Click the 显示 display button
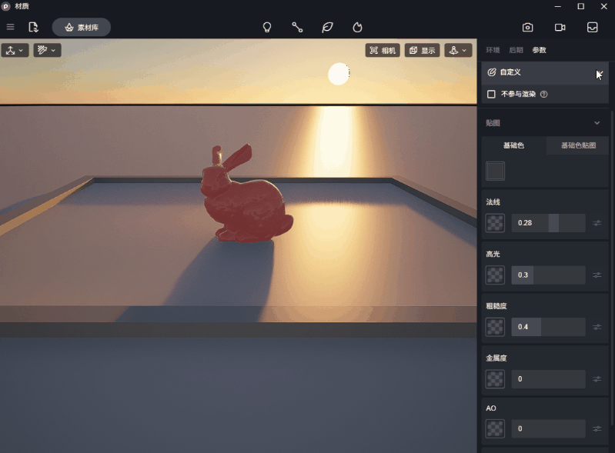The width and height of the screenshot is (615, 453). (422, 50)
